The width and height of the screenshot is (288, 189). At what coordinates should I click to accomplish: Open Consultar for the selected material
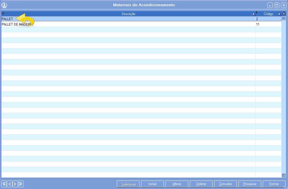225,184
